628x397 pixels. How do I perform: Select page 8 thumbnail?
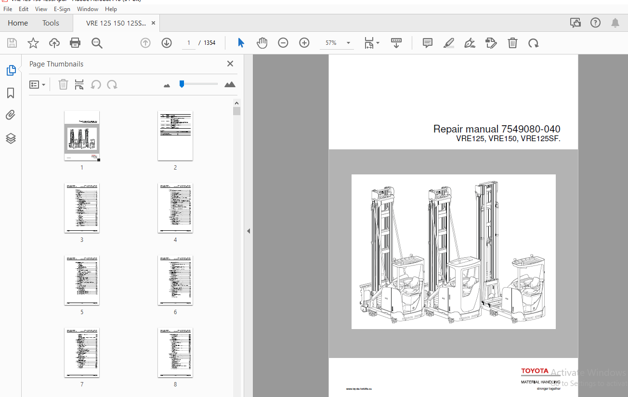point(175,353)
